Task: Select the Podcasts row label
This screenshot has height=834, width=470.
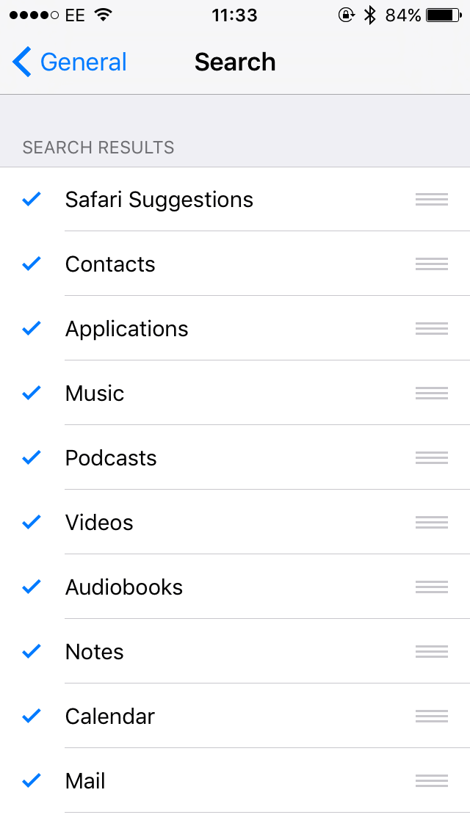Action: (x=111, y=458)
